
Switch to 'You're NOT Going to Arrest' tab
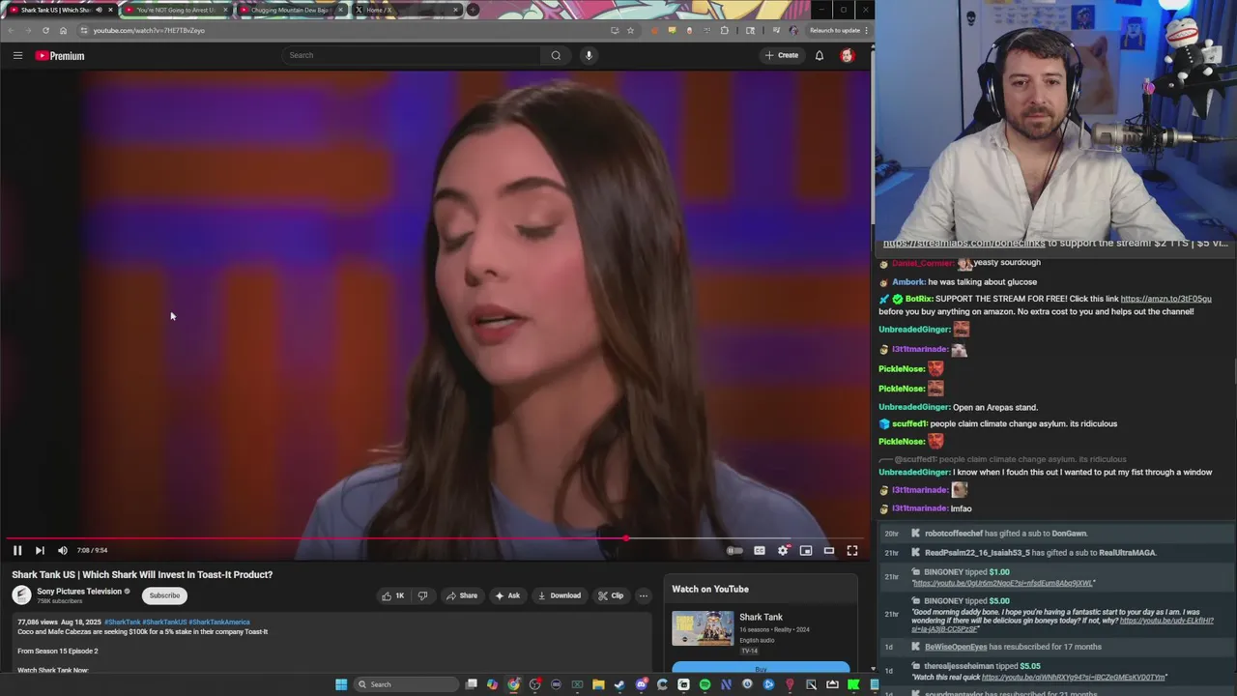176,10
